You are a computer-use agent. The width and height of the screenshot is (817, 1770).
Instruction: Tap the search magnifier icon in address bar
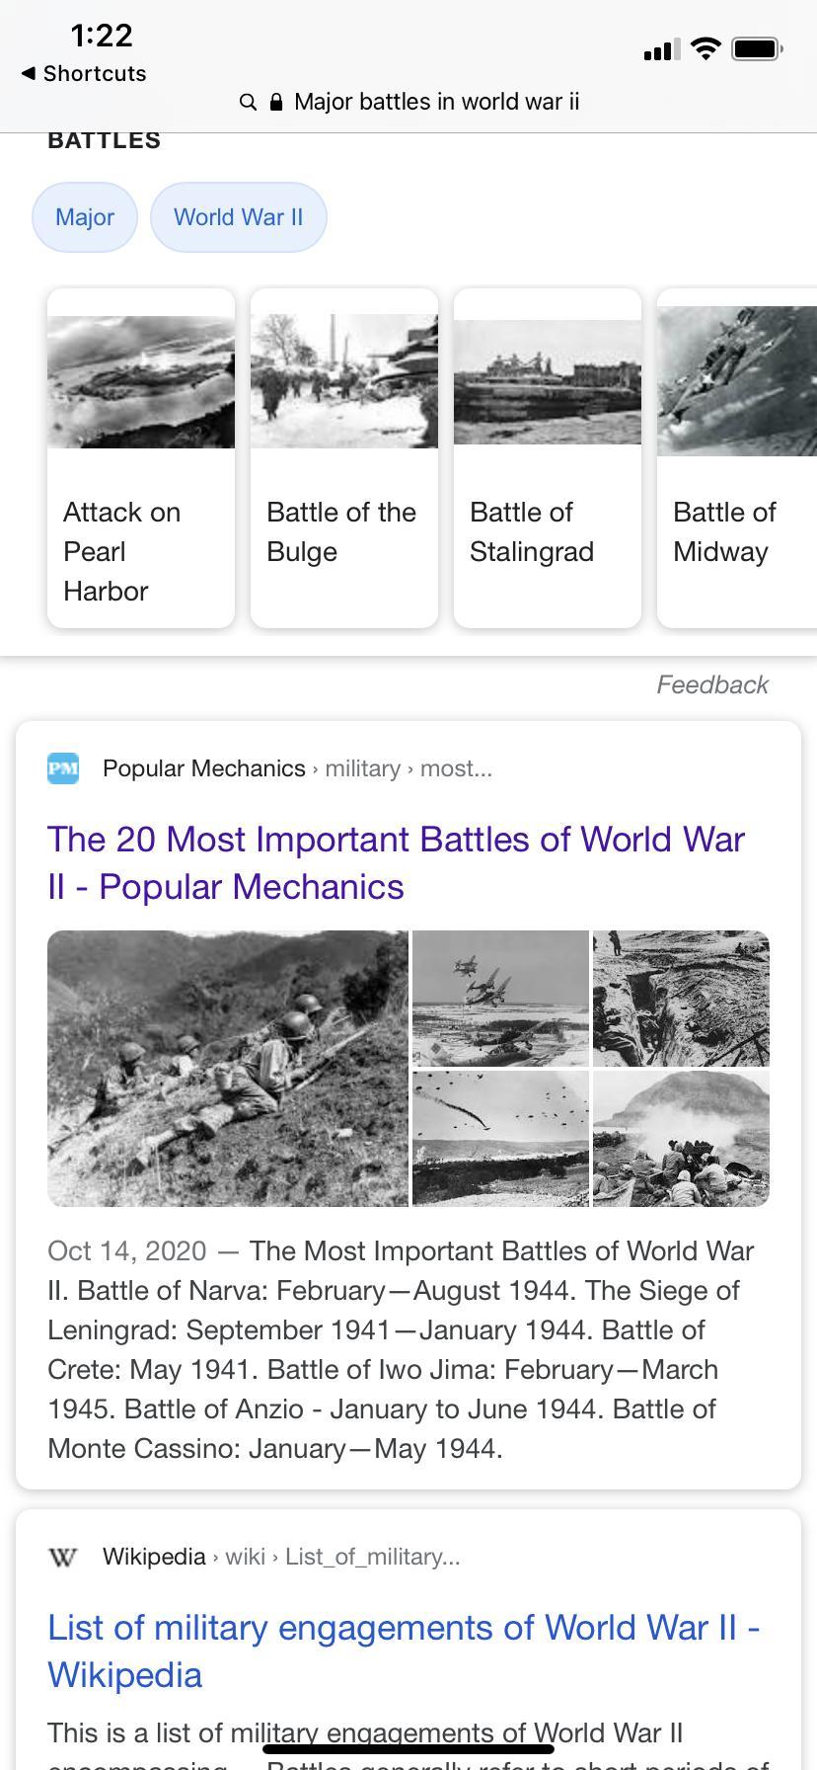coord(249,102)
